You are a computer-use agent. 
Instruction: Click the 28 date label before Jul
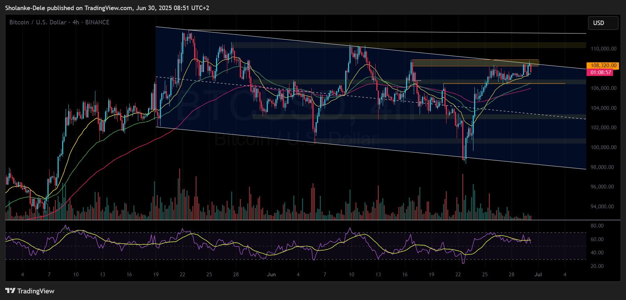[x=511, y=275]
